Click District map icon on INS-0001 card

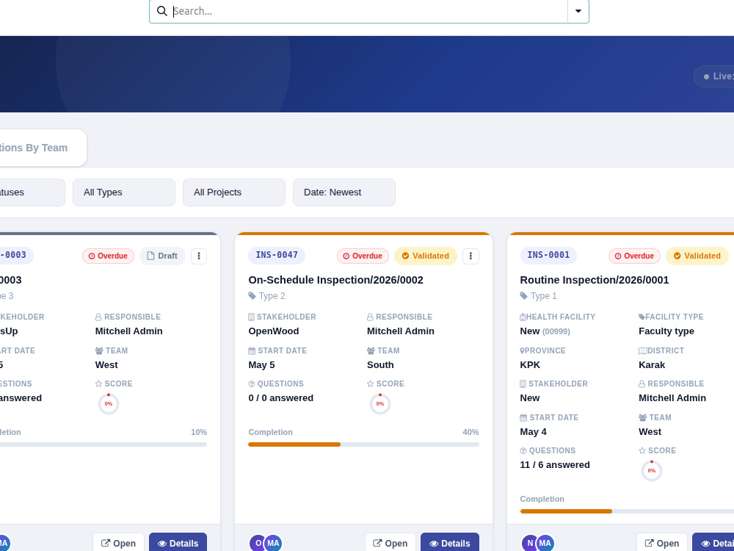point(643,351)
